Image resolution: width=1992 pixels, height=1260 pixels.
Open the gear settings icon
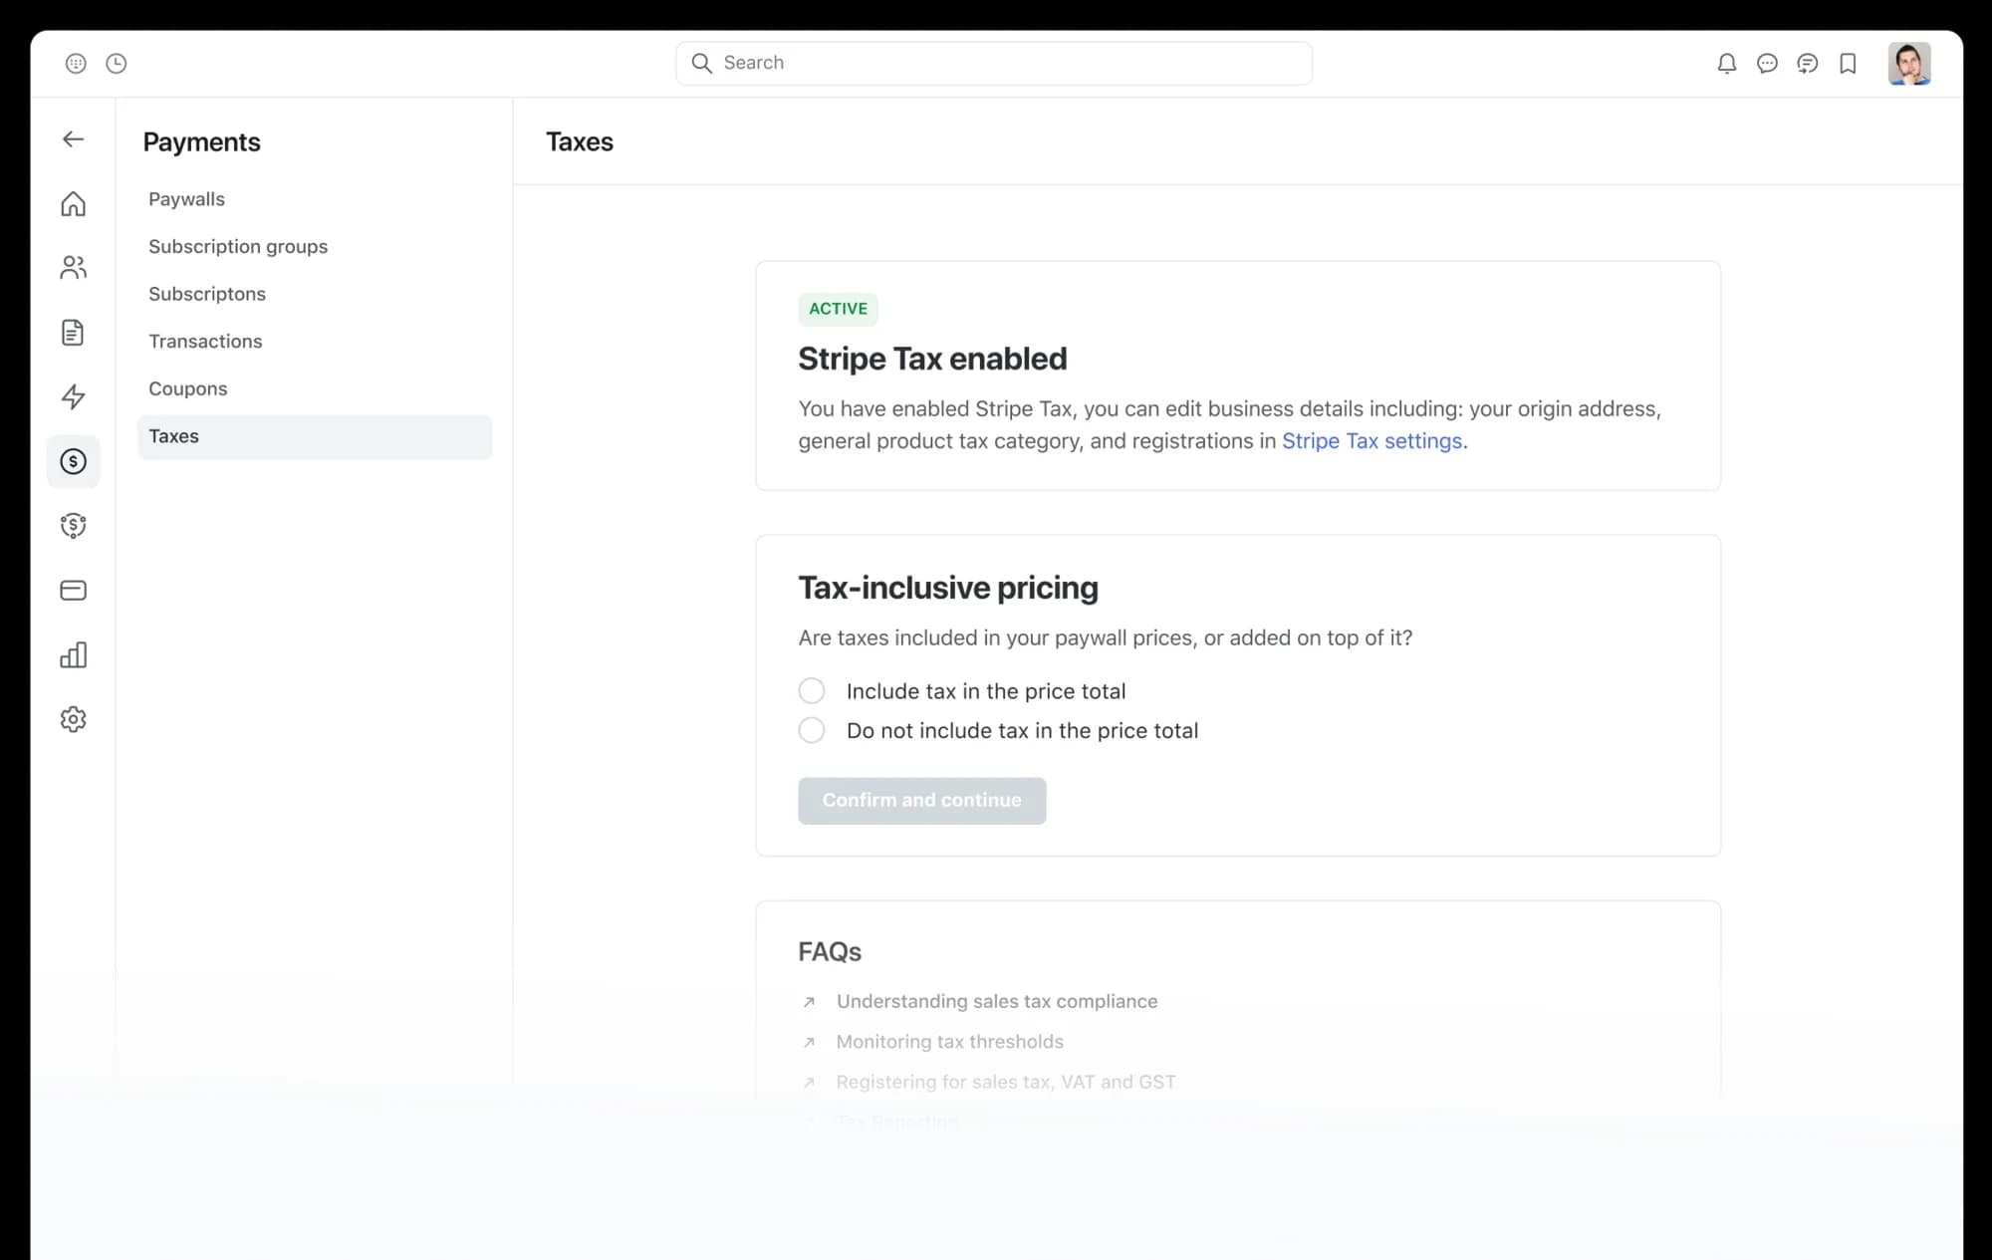point(73,719)
